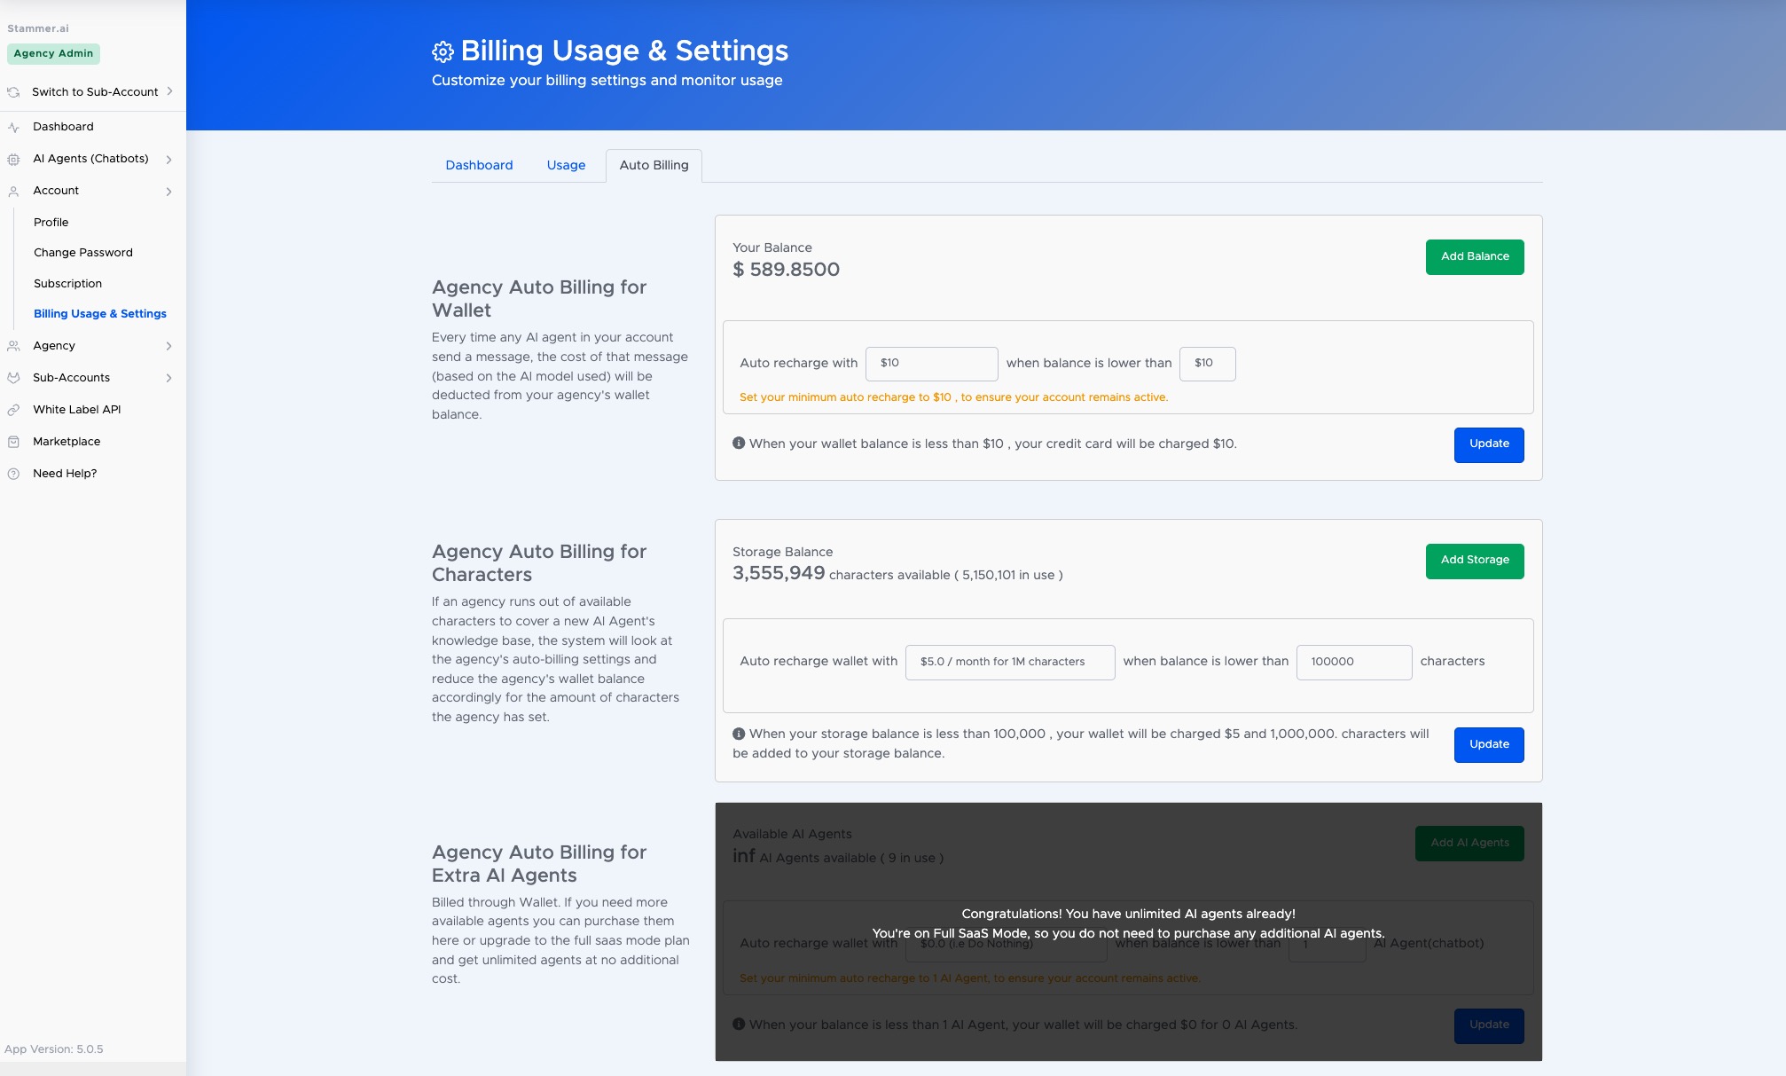The image size is (1786, 1076).
Task: Click the White Label API link icon
Action: click(13, 410)
